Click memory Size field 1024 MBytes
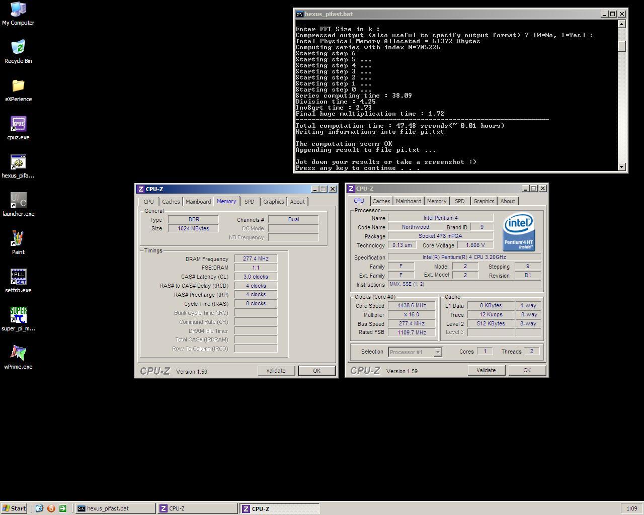Viewport: 644px width, 515px height. click(x=193, y=228)
